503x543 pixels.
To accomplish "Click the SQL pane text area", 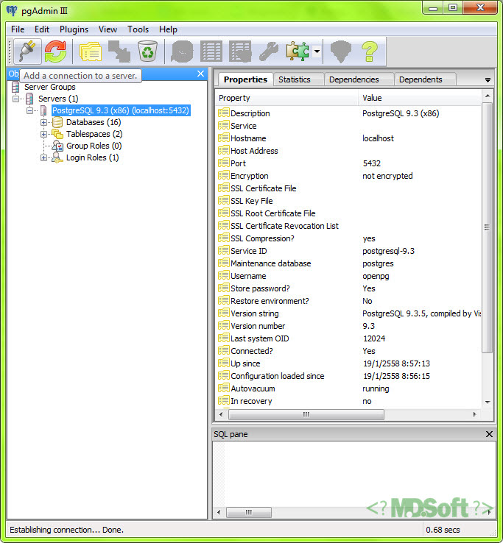I will coord(353,474).
